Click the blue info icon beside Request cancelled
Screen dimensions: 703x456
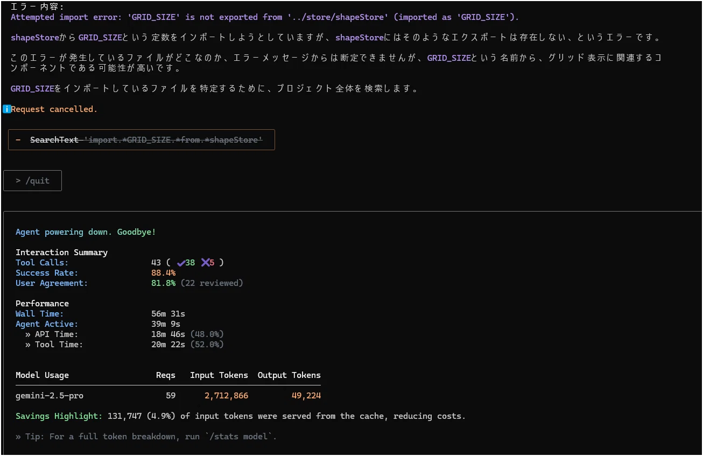(7, 109)
